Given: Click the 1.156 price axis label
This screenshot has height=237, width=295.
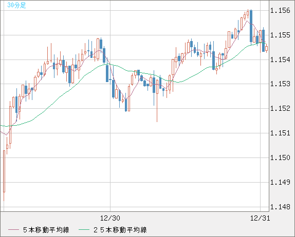Looking at the screenshot, I should [280, 11].
